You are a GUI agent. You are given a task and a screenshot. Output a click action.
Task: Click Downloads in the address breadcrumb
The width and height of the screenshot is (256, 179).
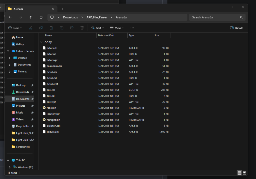70,17
